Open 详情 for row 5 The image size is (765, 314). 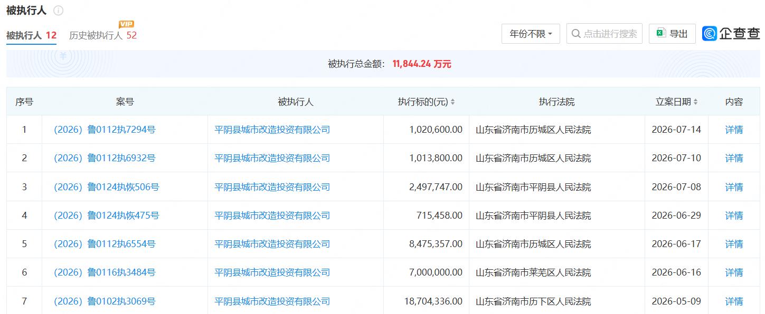(x=734, y=244)
